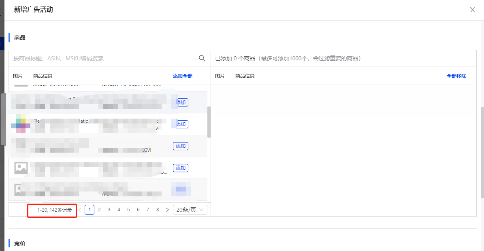Click the search magnifier icon
Viewport: 484px width, 251px height.
point(202,58)
